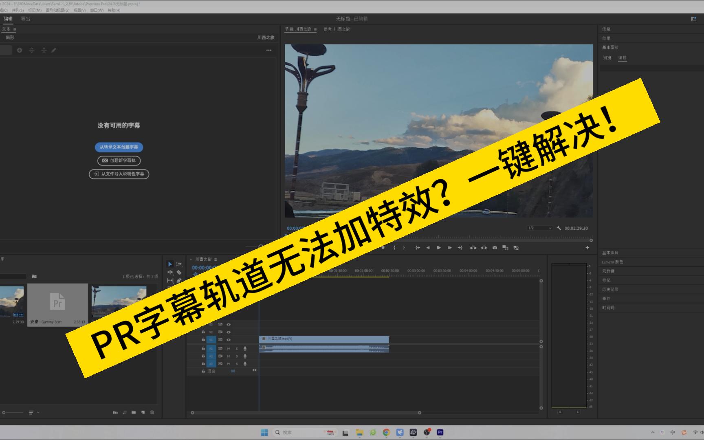Click 从转录文本创建字幕 button
The image size is (704, 440).
click(x=119, y=147)
